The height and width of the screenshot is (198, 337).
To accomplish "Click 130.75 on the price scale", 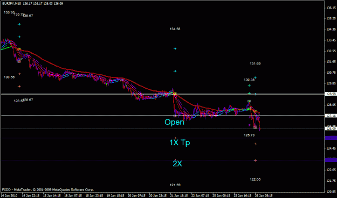I will point(331,73).
